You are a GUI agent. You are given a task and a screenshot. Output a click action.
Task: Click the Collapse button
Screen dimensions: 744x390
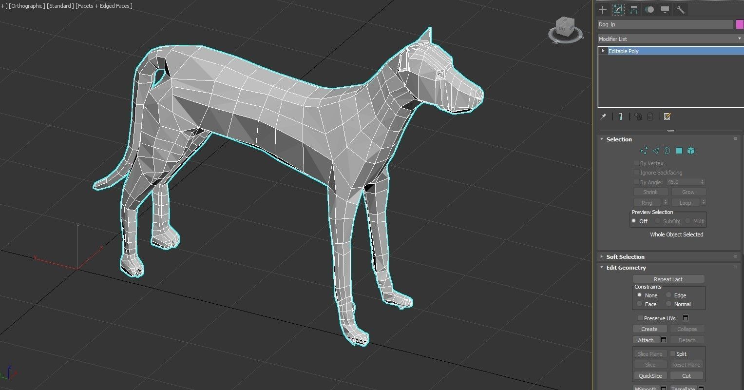(687, 329)
